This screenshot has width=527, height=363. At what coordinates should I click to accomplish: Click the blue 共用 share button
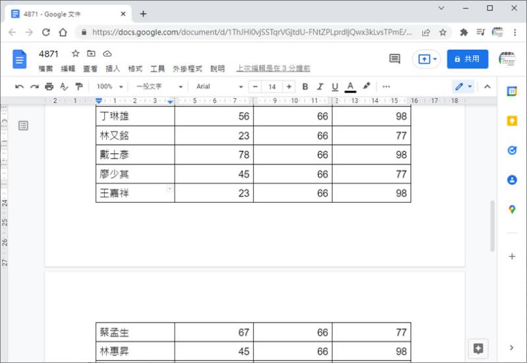tap(468, 59)
